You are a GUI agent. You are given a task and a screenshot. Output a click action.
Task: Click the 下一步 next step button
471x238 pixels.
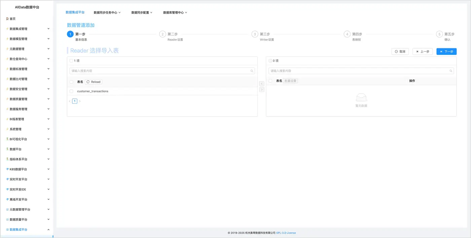click(446, 52)
